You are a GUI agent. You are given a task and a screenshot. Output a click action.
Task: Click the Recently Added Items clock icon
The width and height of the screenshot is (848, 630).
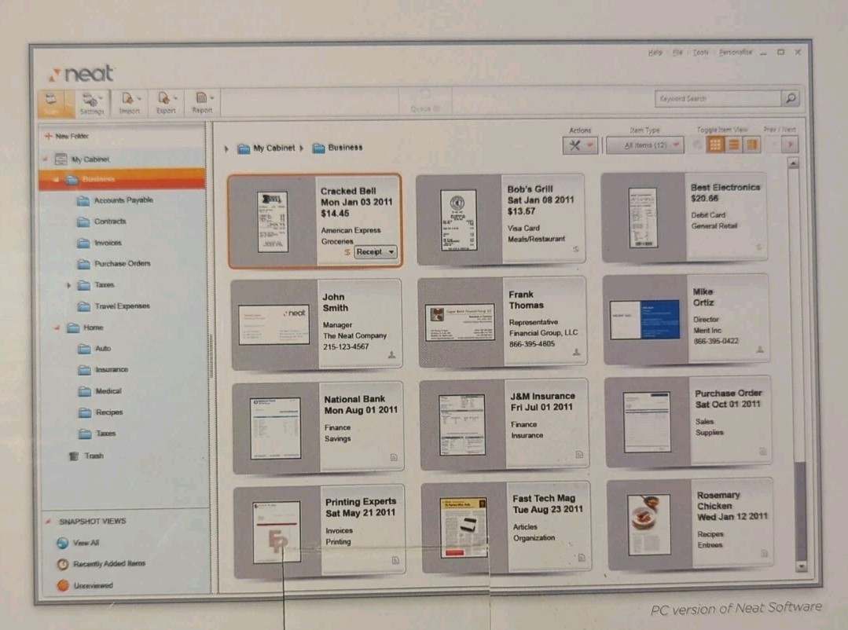(x=63, y=564)
